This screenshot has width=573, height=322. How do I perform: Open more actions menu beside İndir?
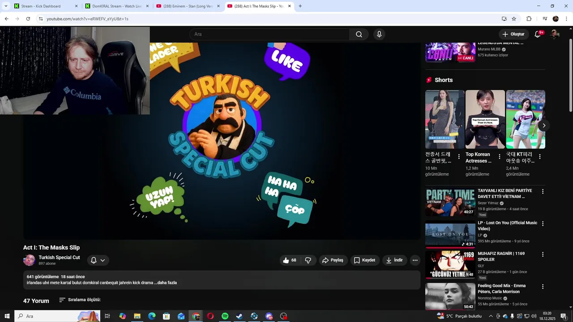tap(415, 260)
